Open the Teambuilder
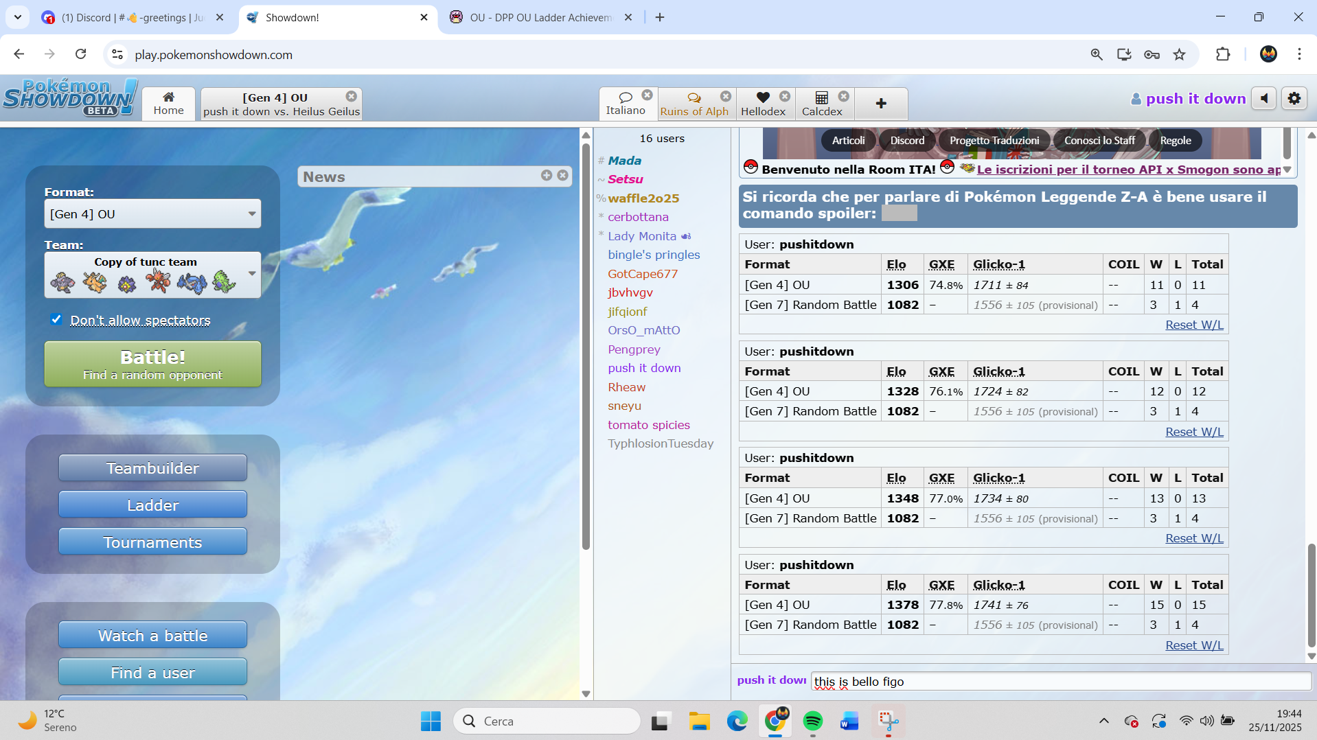This screenshot has height=740, width=1317. click(152, 468)
